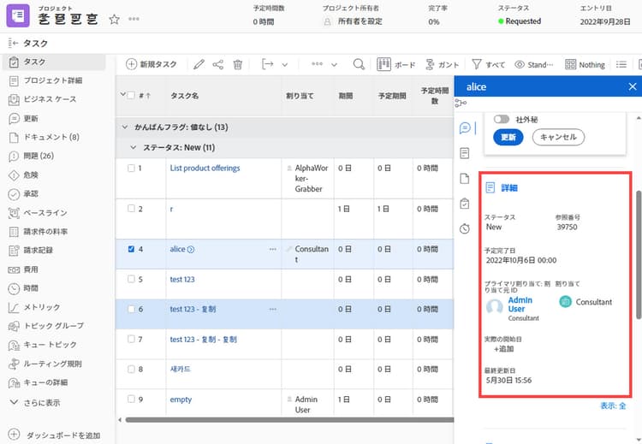The height and width of the screenshot is (444, 642).
Task: Open the approvals clipboard icon in the alice panel
Action: click(x=465, y=204)
